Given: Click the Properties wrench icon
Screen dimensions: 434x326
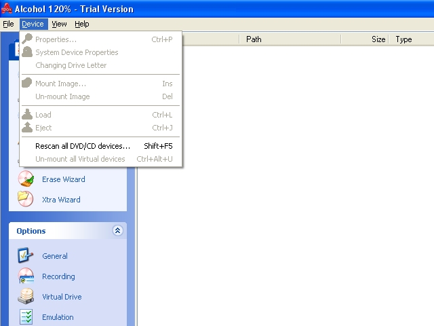Looking at the screenshot, I should point(27,39).
